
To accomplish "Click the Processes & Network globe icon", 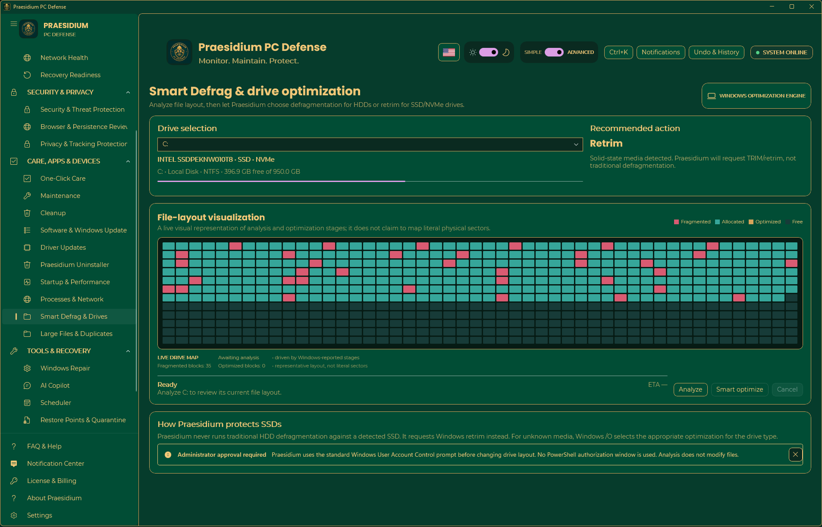I will [27, 299].
